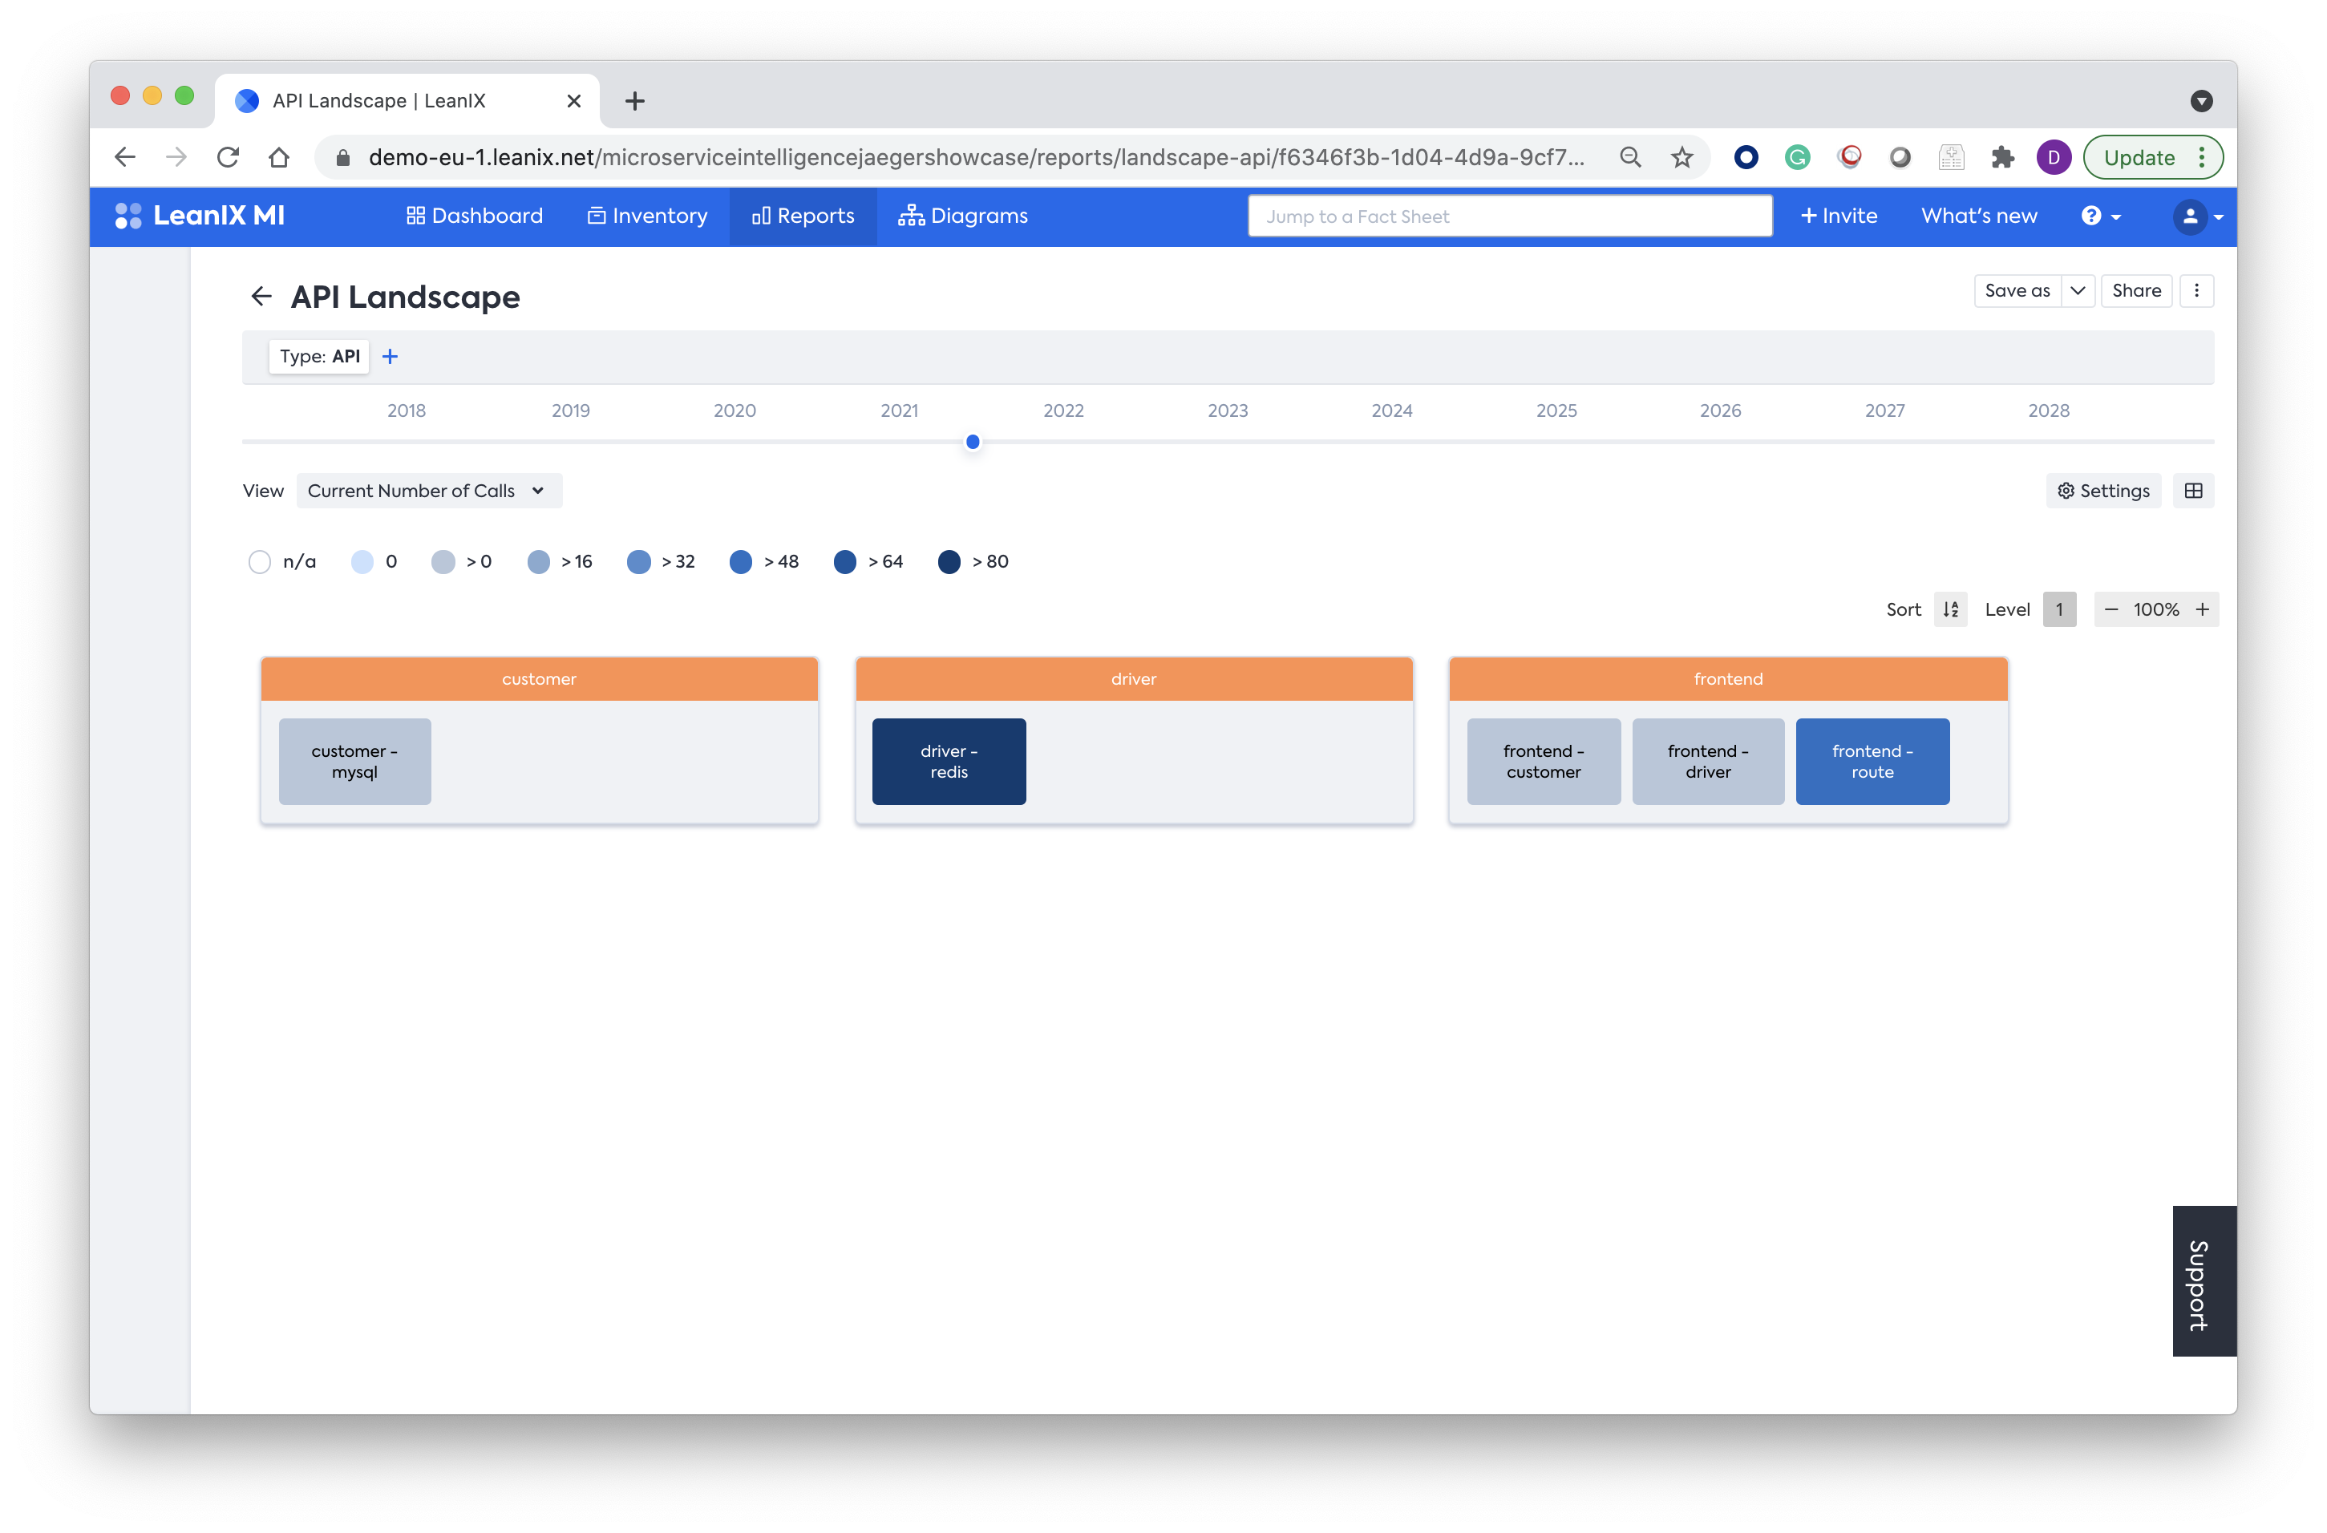This screenshot has width=2327, height=1533.
Task: Click the Sort order icon
Action: [1949, 609]
